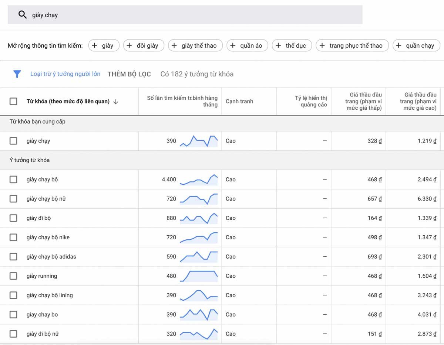Check the giay chay bo row

13,314
